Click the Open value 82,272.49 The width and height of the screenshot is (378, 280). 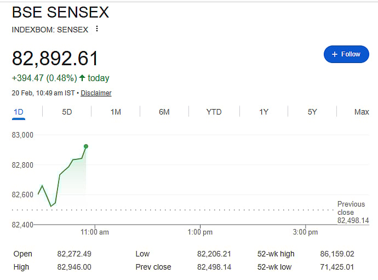(x=76, y=254)
